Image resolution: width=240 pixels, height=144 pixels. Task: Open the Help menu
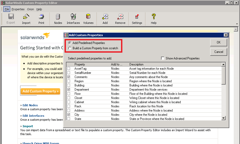click(39, 9)
